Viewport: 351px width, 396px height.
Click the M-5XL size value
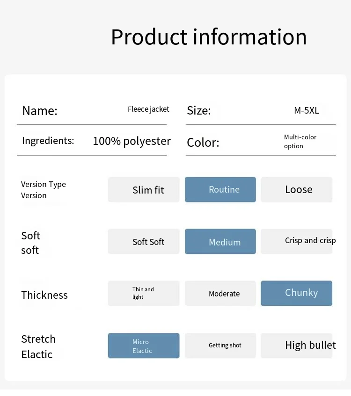click(x=307, y=111)
